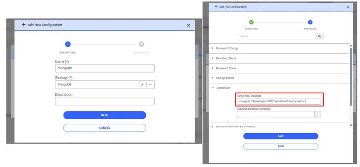
Task: Click the 'Timeout duration (Seconds)' label
Action: (254, 109)
